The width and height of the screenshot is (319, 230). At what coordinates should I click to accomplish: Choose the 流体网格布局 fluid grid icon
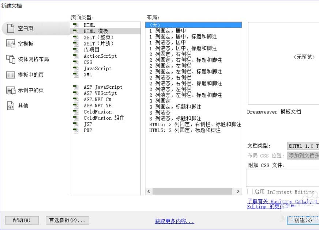point(11,59)
